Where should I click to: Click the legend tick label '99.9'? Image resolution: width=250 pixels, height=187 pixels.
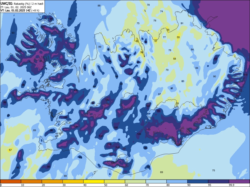(231, 185)
